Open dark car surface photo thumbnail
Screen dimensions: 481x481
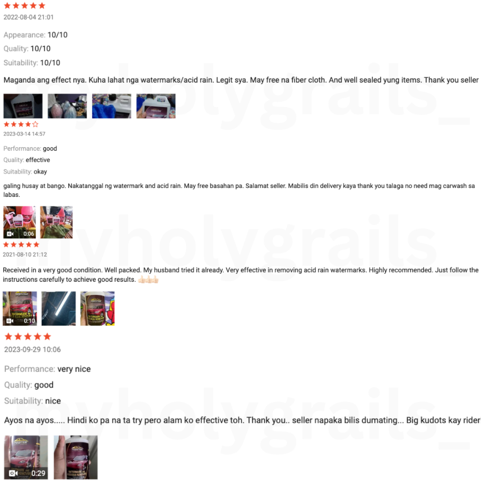59,308
